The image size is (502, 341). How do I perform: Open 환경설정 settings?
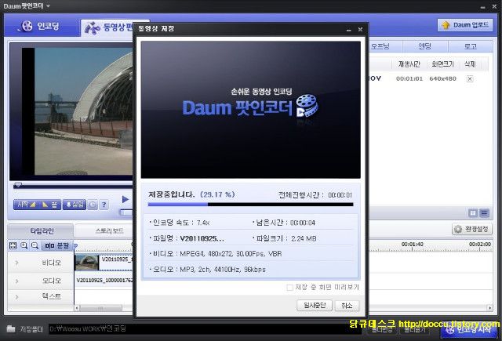472,229
